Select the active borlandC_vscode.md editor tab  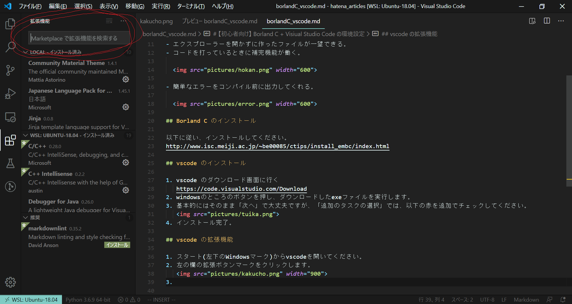[293, 21]
